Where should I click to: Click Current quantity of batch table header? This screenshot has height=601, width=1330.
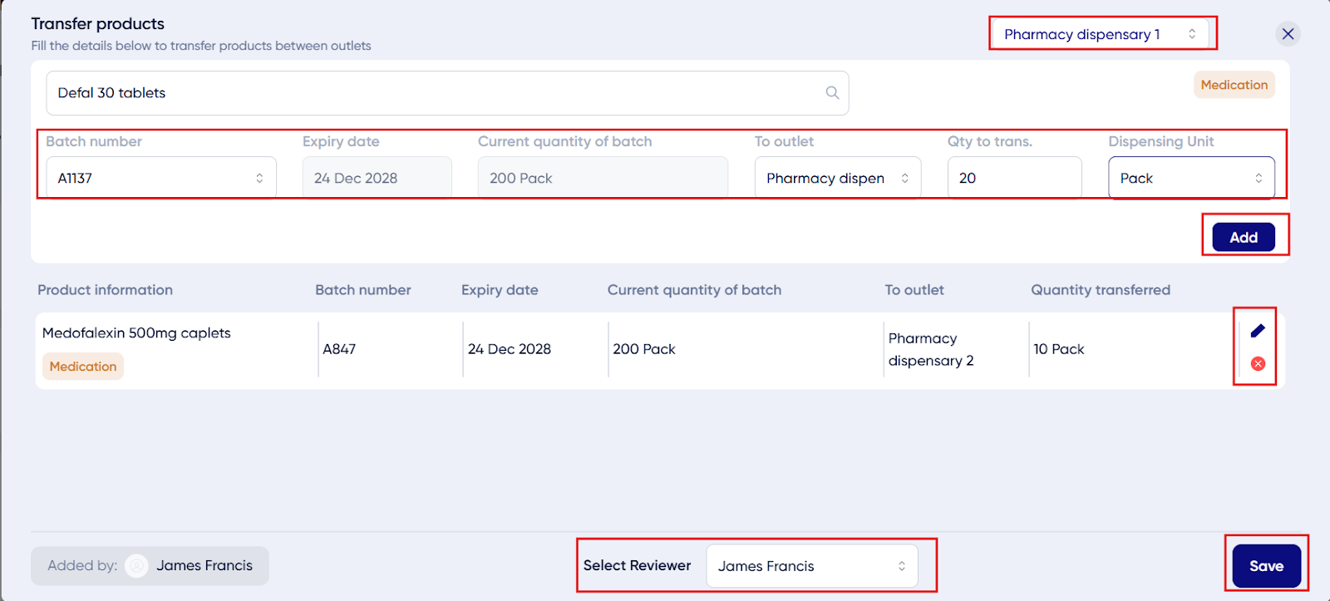point(694,290)
